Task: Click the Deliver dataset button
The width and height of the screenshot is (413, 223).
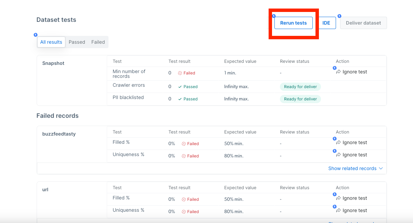Action: click(x=363, y=23)
